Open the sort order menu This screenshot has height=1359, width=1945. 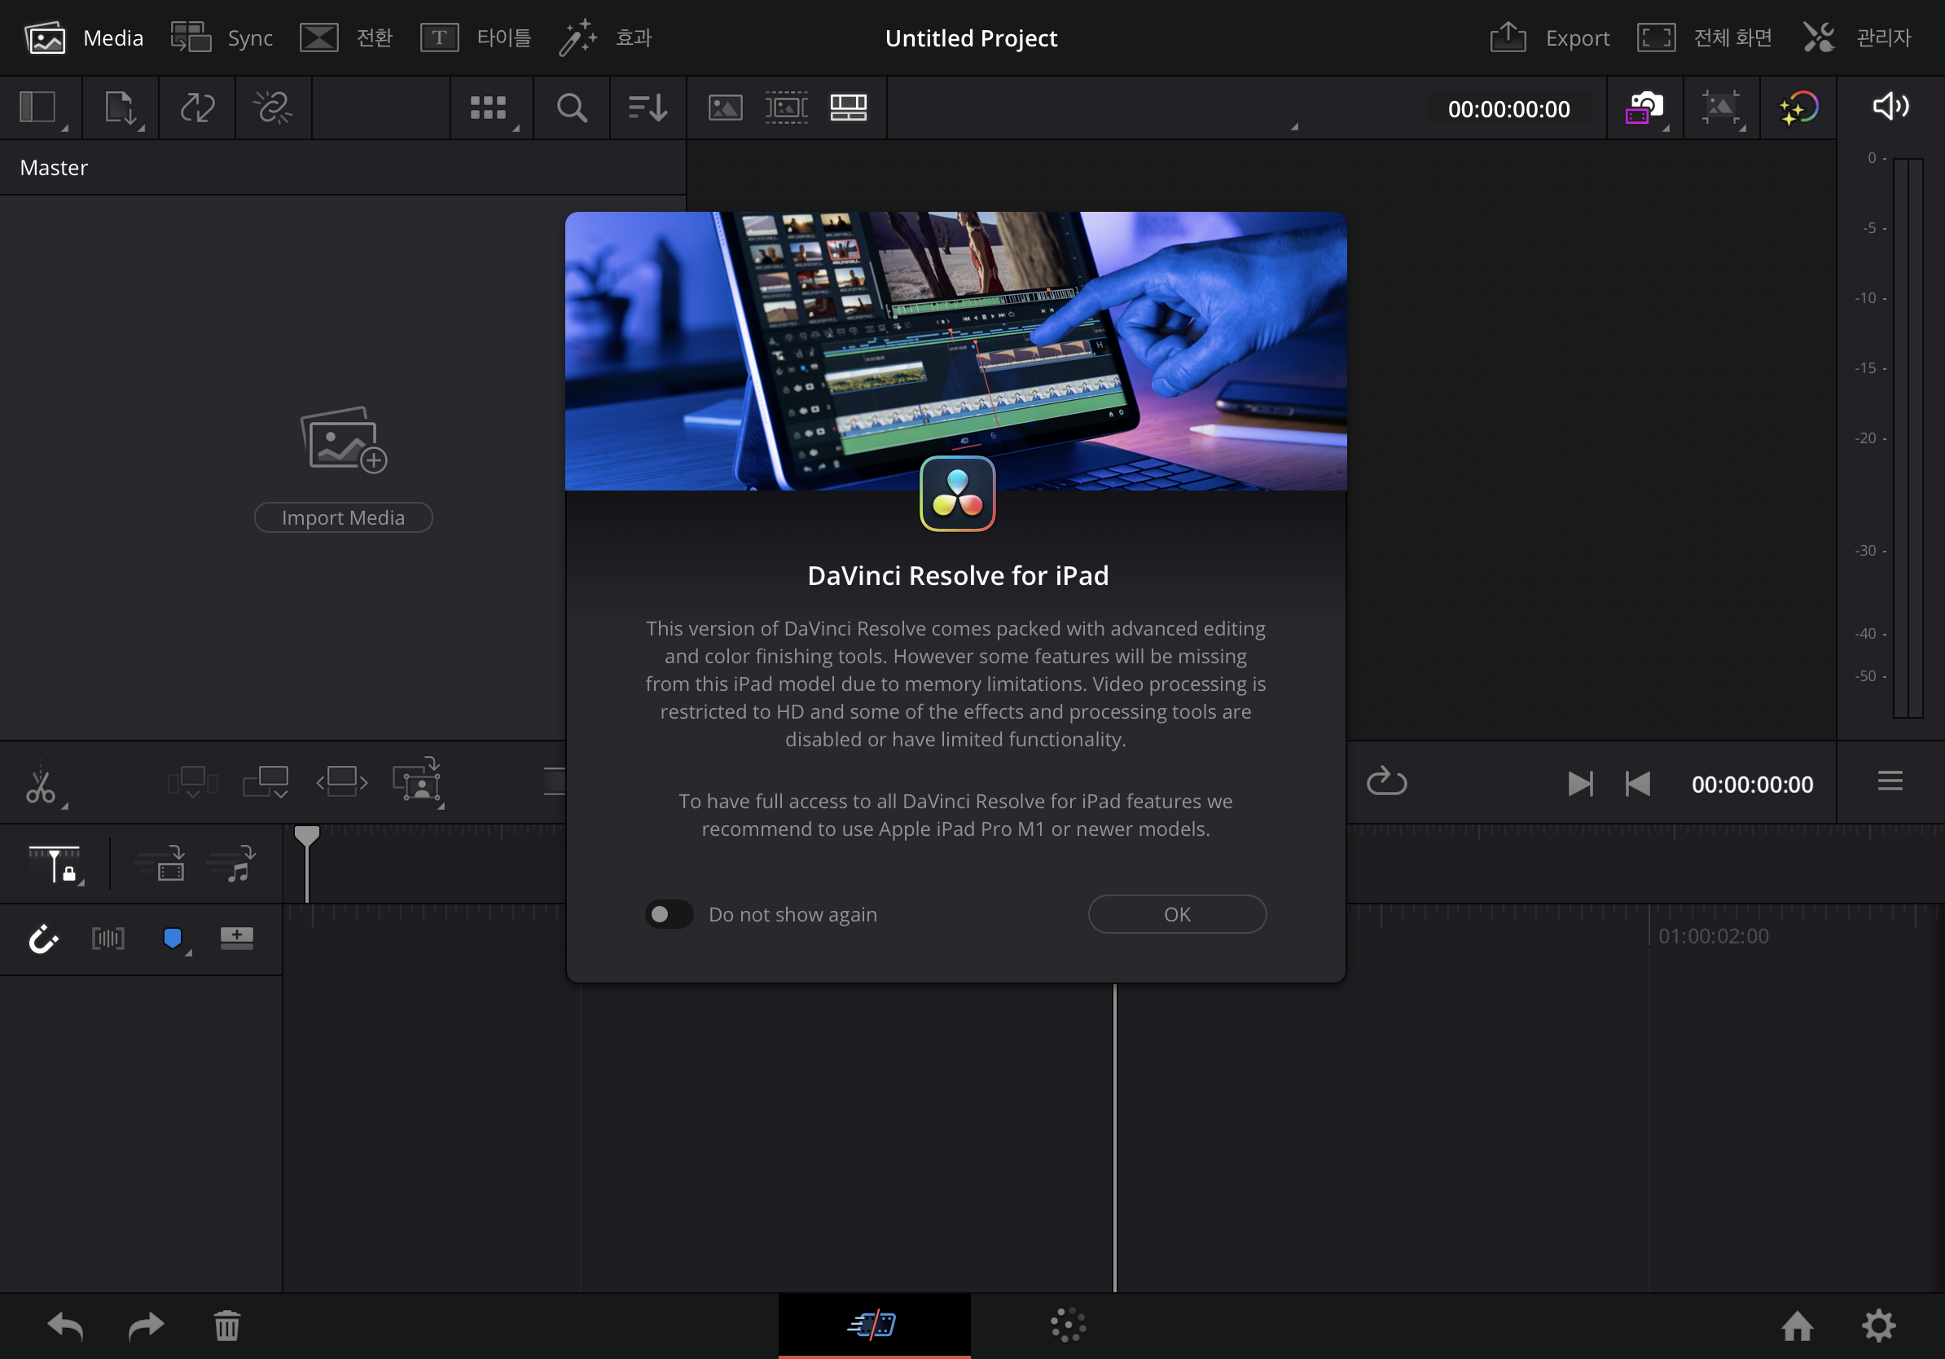648,108
